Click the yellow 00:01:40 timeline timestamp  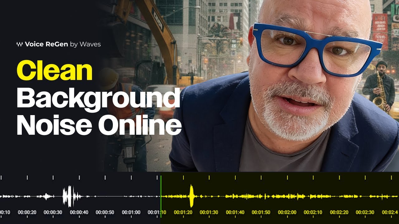coord(235,212)
